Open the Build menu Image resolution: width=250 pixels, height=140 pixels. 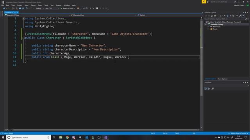tap(27, 5)
